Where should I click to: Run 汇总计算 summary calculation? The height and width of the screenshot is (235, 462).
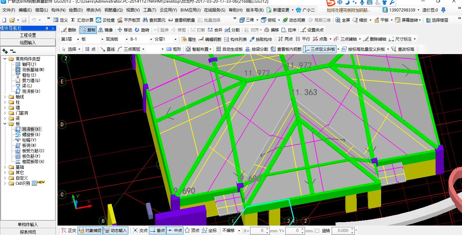pos(82,20)
